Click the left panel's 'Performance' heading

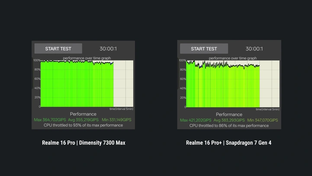tap(83, 114)
